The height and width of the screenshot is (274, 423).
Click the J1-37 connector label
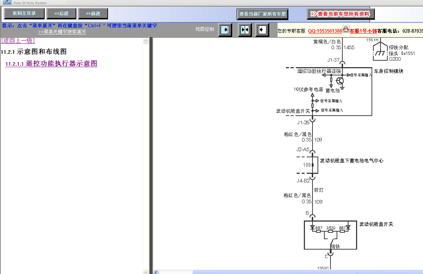(x=333, y=60)
